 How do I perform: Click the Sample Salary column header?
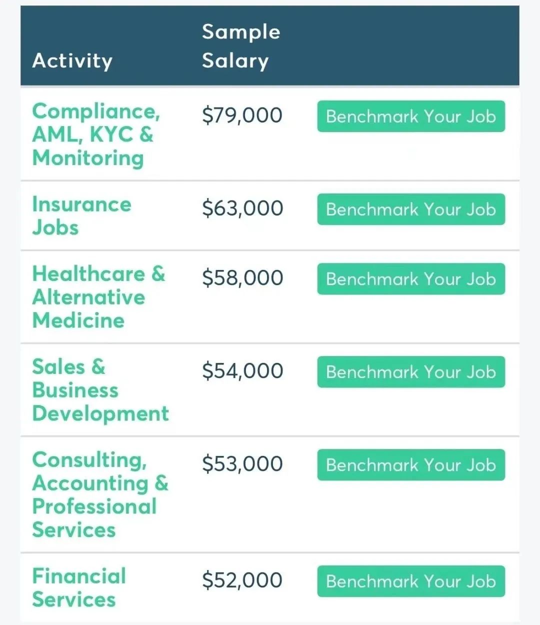(240, 46)
